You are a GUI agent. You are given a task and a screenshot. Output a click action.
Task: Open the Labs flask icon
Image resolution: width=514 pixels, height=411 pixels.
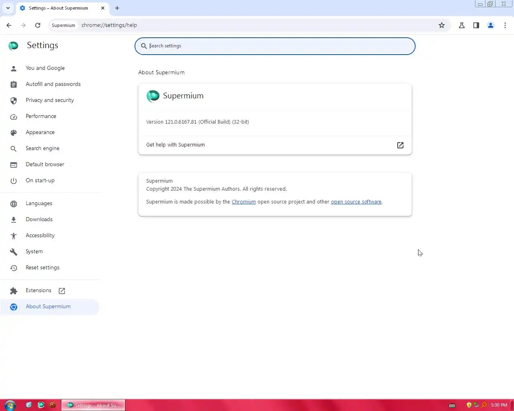(462, 25)
